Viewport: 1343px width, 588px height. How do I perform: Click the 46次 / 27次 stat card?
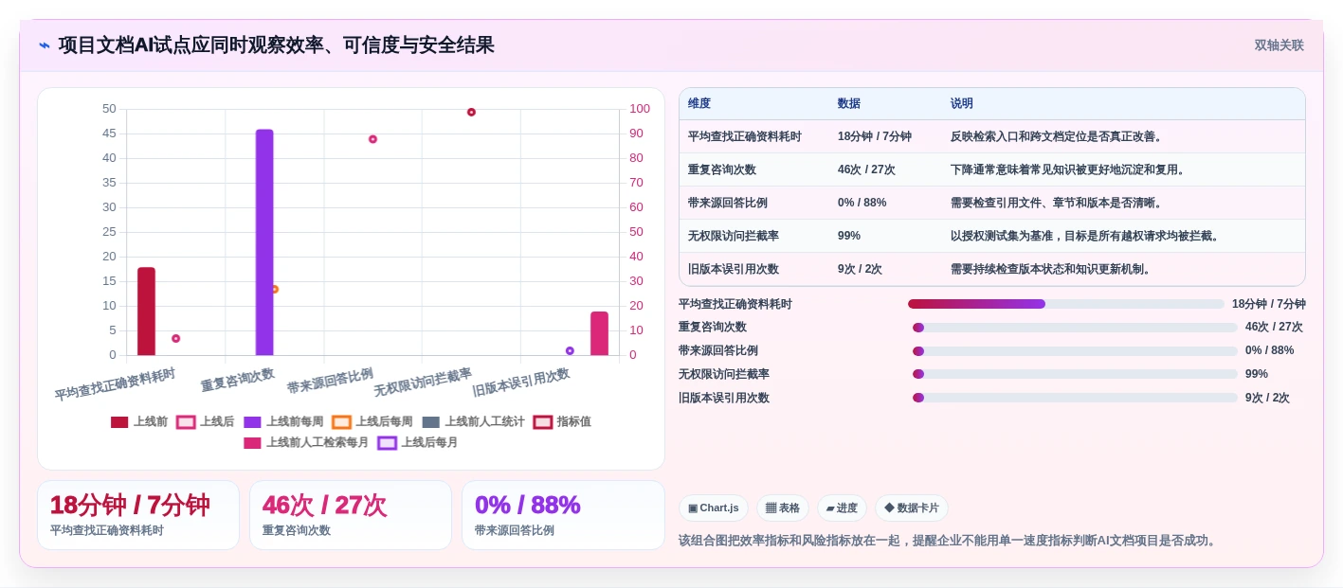tap(351, 515)
